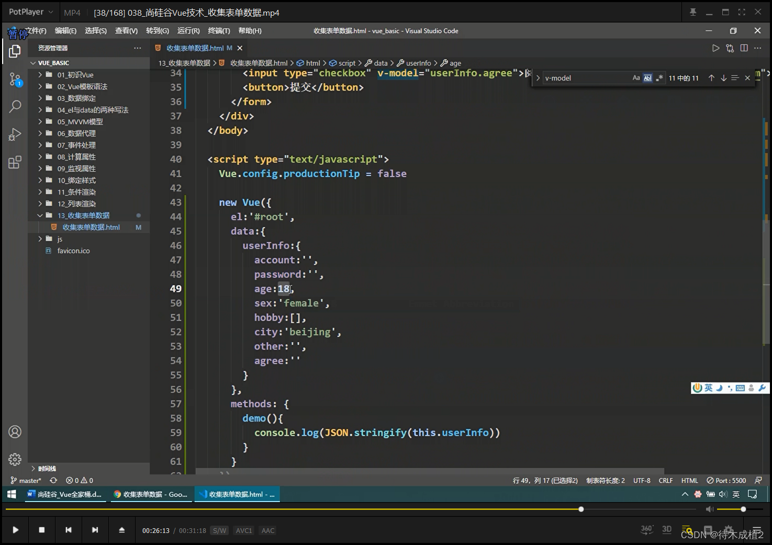This screenshot has height=545, width=772.
Task: Open the 选择(S) menu
Action: click(96, 31)
